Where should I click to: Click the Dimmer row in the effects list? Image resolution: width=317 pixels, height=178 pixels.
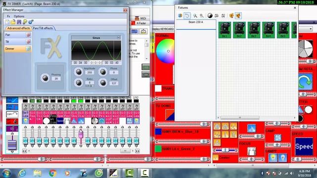coord(17,48)
